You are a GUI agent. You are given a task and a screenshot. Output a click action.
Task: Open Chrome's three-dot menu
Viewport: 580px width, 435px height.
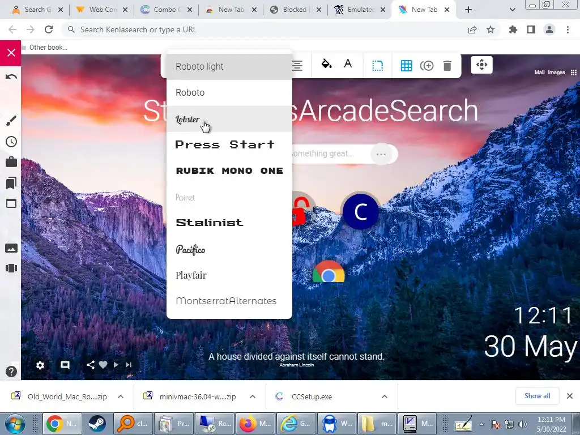coord(568,29)
